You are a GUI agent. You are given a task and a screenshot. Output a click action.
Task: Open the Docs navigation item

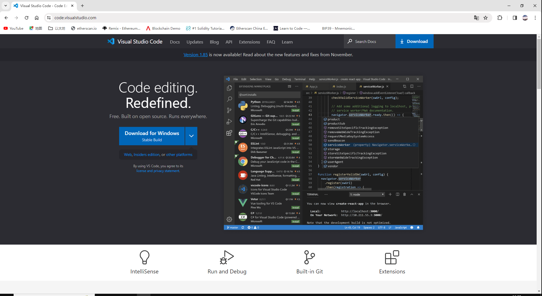(x=175, y=42)
